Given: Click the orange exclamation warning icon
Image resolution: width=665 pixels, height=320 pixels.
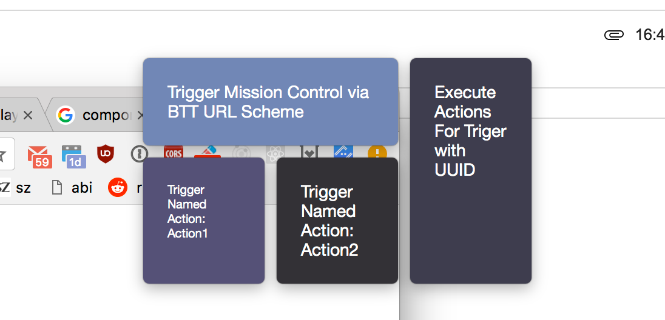Looking at the screenshot, I should point(377,152).
